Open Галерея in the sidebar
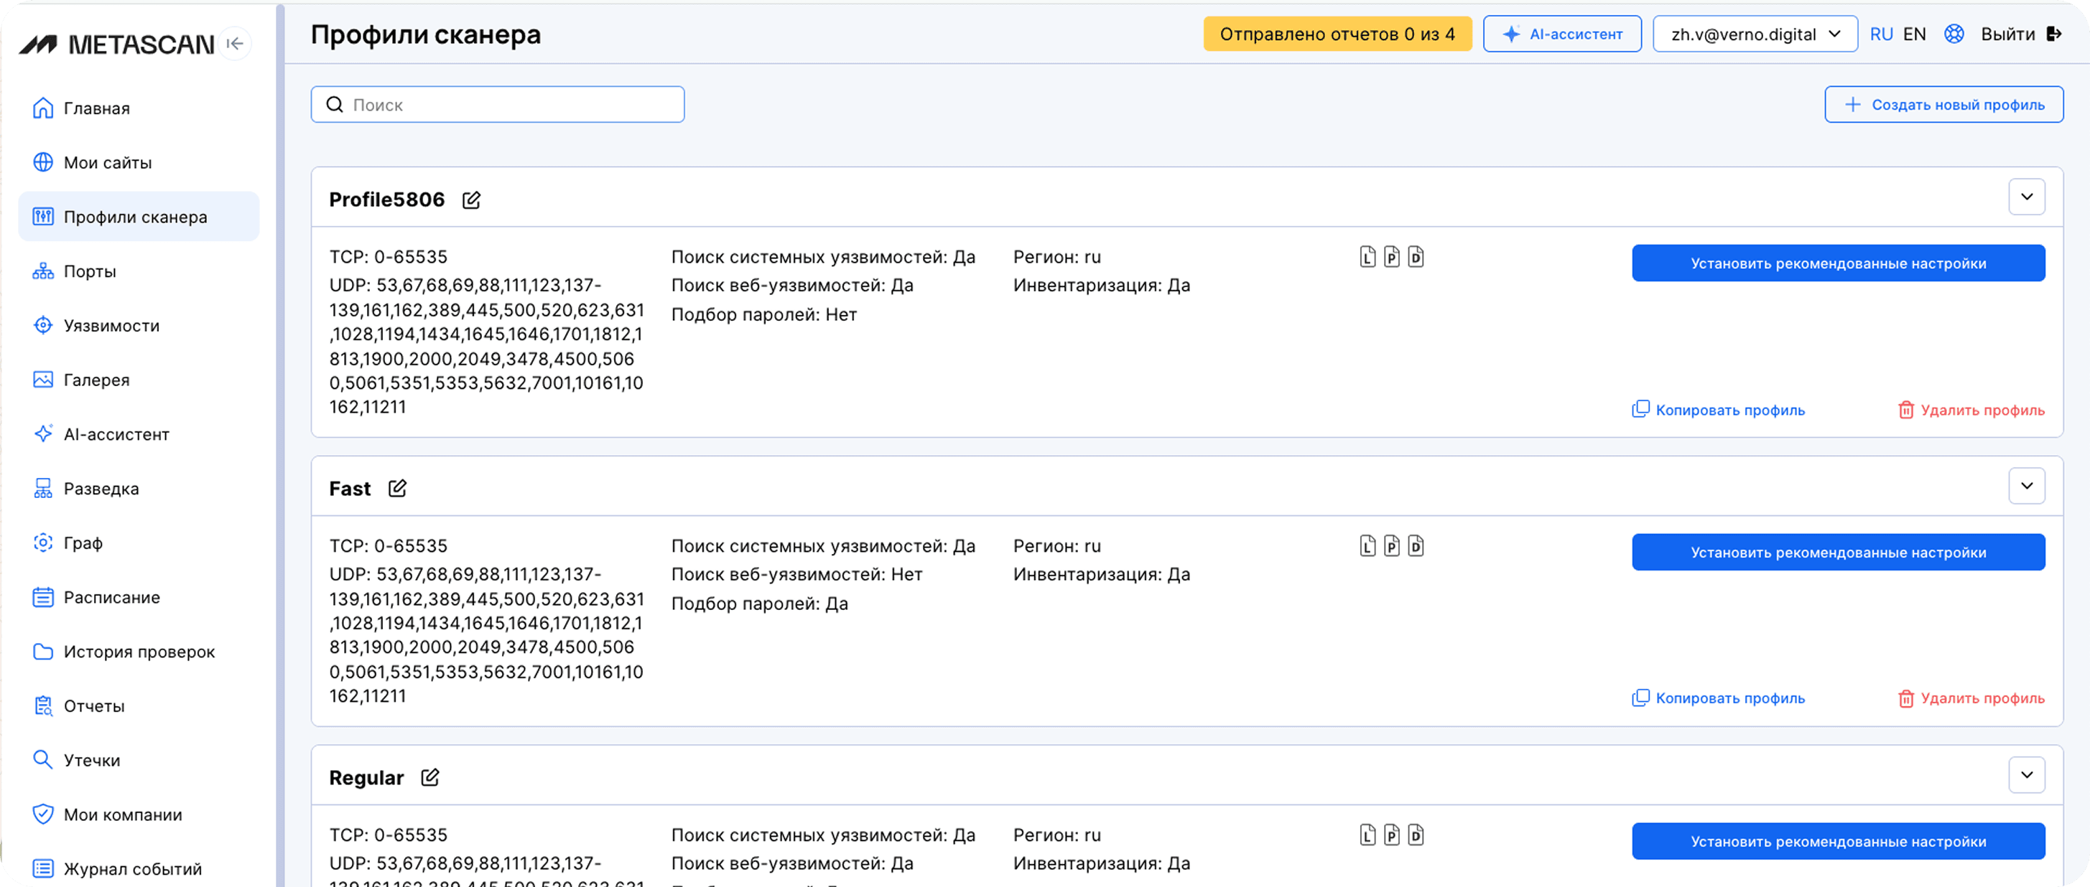 (139, 380)
